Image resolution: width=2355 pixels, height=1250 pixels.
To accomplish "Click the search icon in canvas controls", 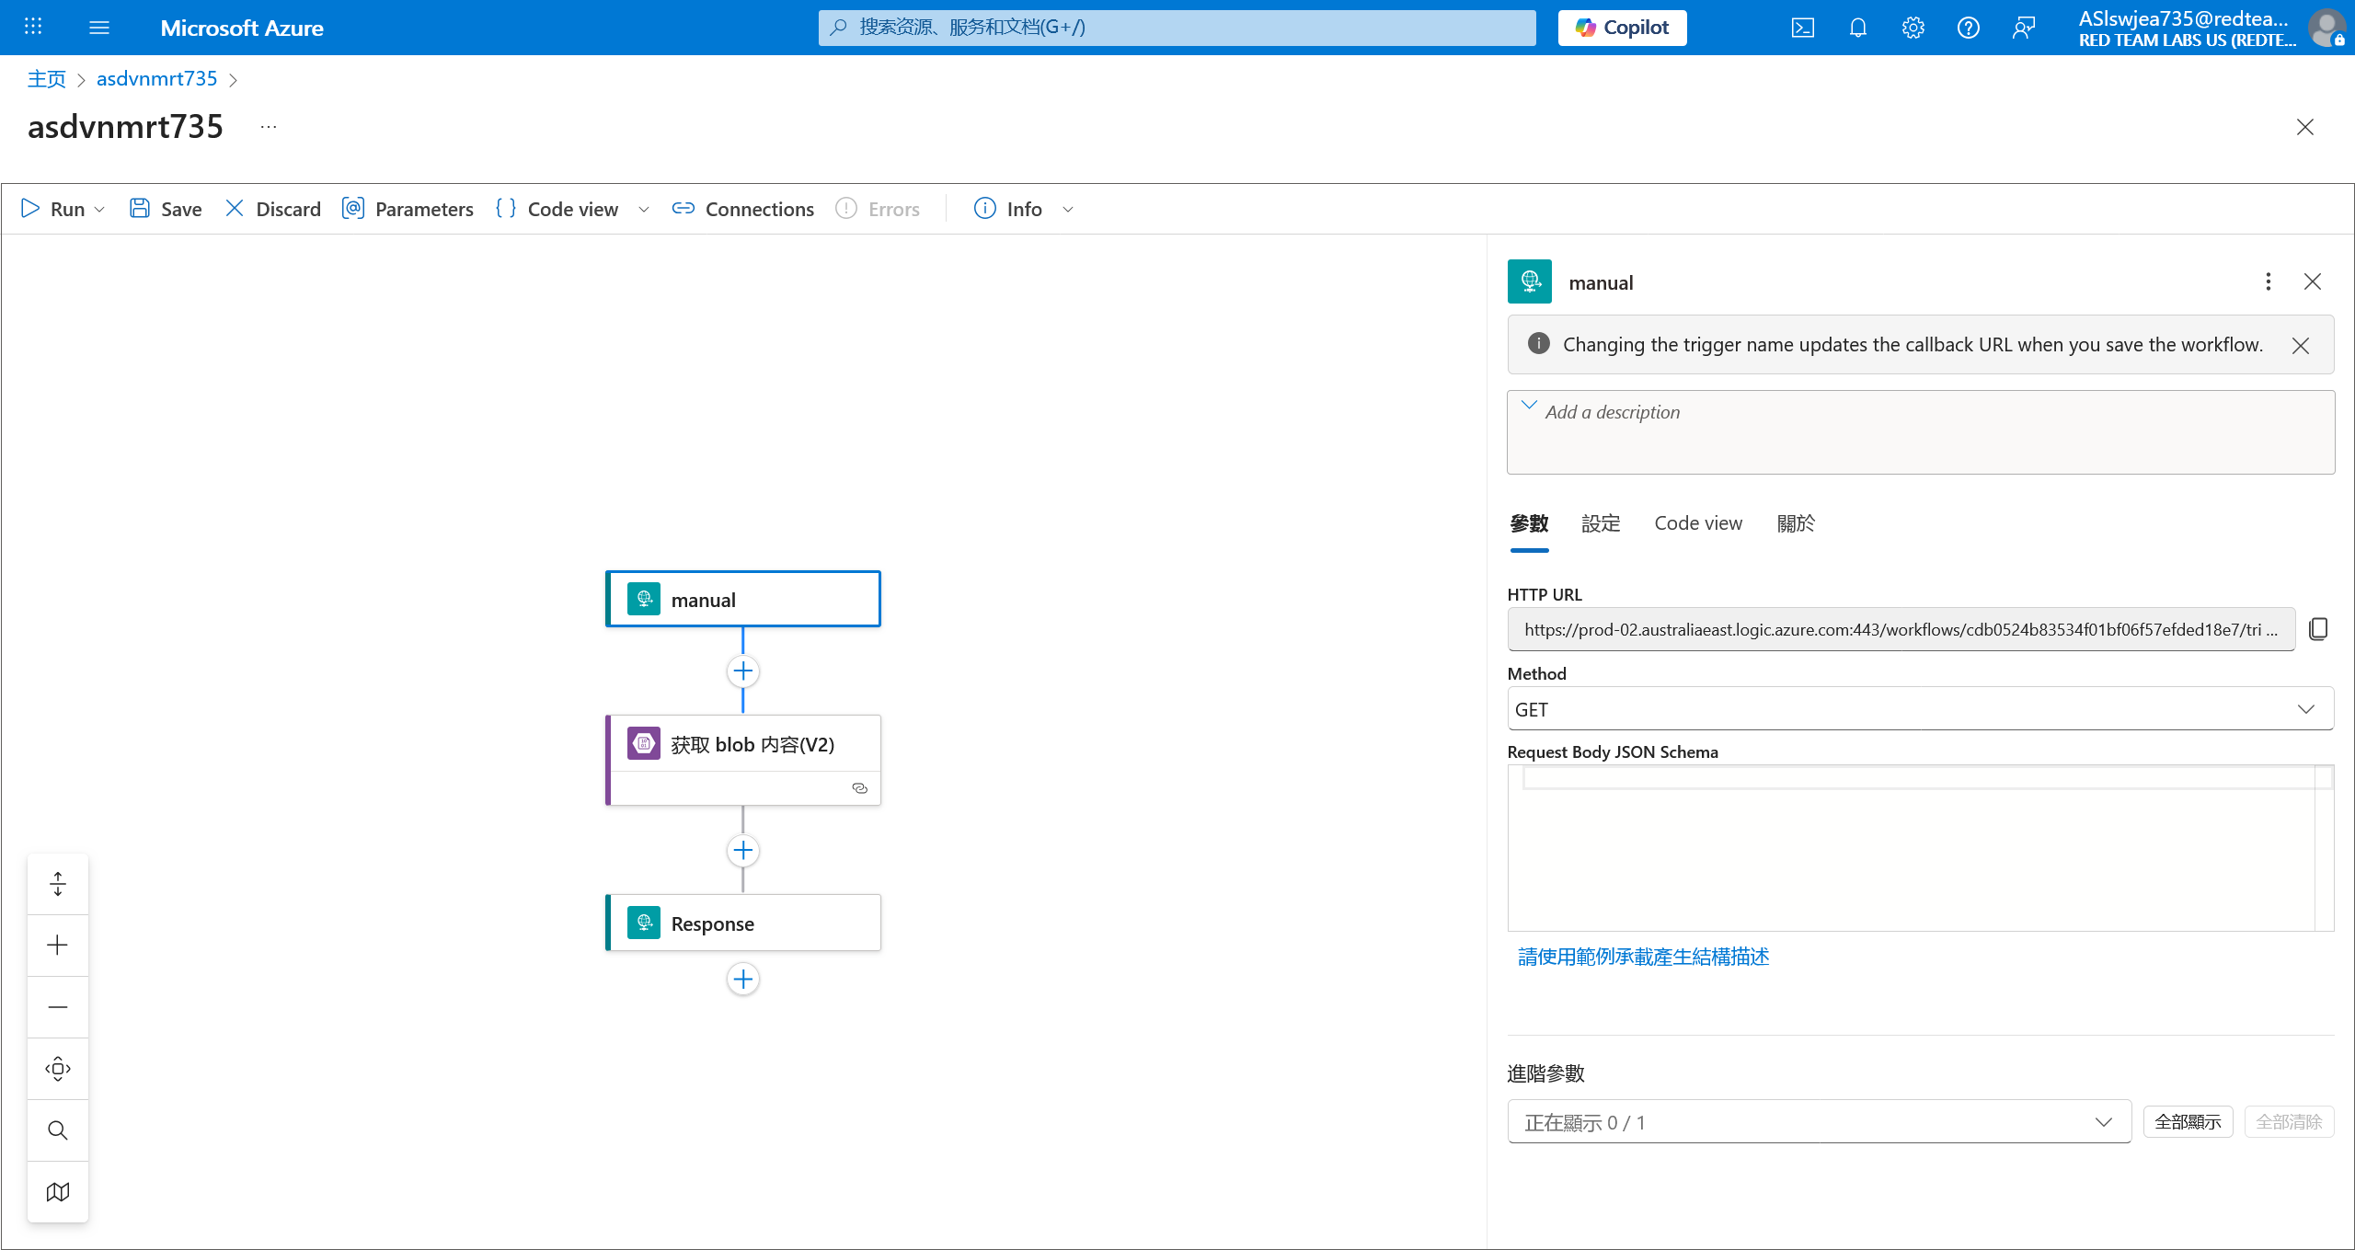I will pos(58,1130).
